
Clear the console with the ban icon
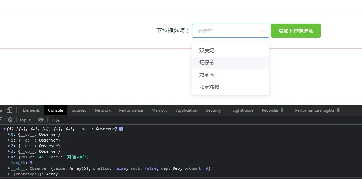[10, 120]
